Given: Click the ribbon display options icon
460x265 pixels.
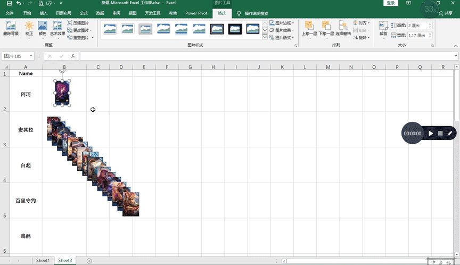Looking at the screenshot, I should [x=408, y=3].
